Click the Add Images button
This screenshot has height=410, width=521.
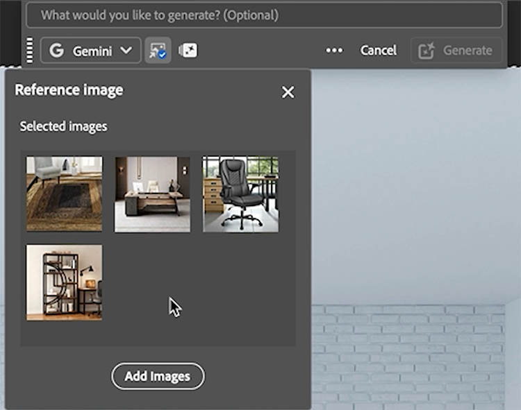click(x=158, y=376)
